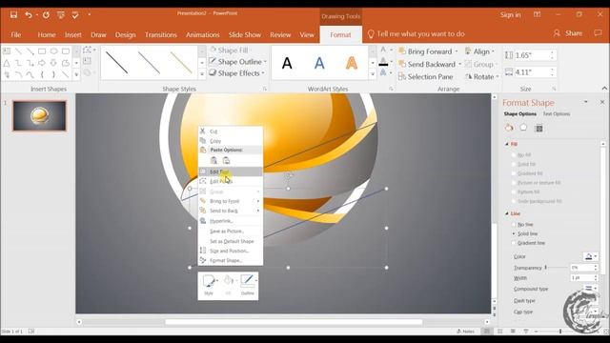
Task: Open the Effects pentagon tab icon
Action: pyautogui.click(x=523, y=128)
